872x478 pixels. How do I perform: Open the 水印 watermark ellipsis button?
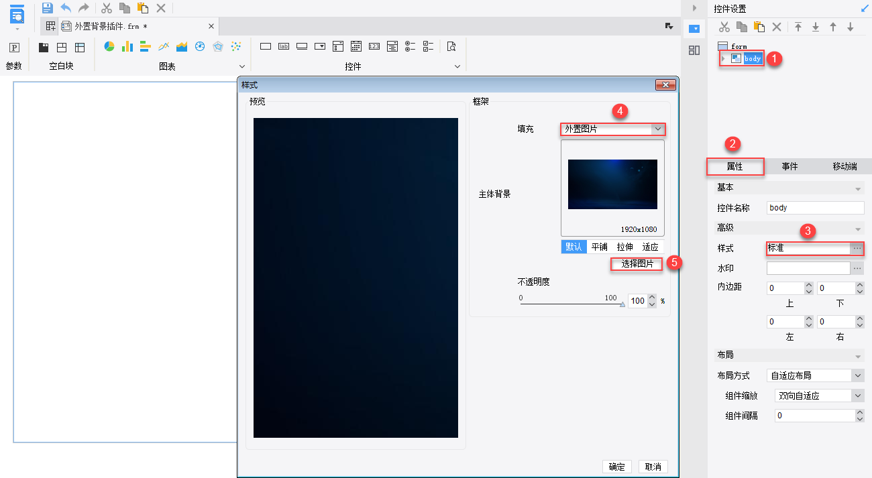click(x=857, y=268)
